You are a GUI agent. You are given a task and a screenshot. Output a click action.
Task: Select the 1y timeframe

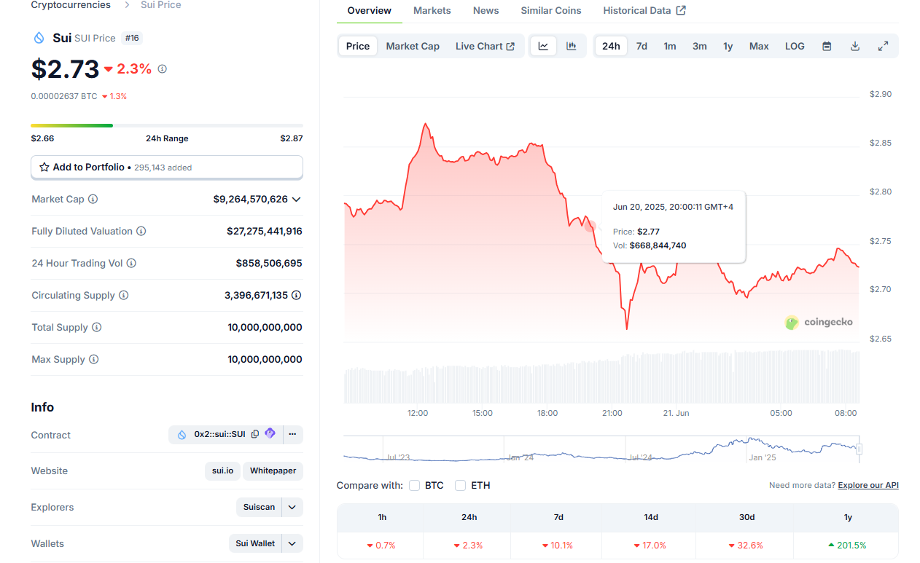pos(728,46)
